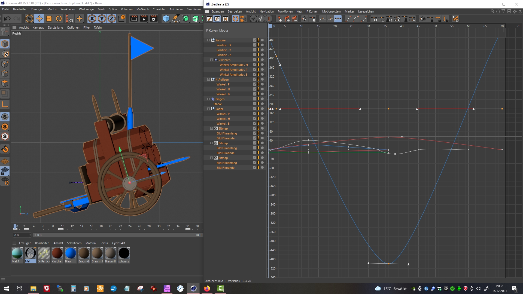Open the viewport panel hamburger menu
Screen dimensions: 523x294
(x=14, y=27)
